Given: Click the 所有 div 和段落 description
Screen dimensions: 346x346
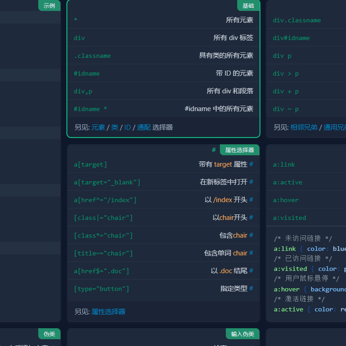Looking at the screenshot, I should coord(230,91).
